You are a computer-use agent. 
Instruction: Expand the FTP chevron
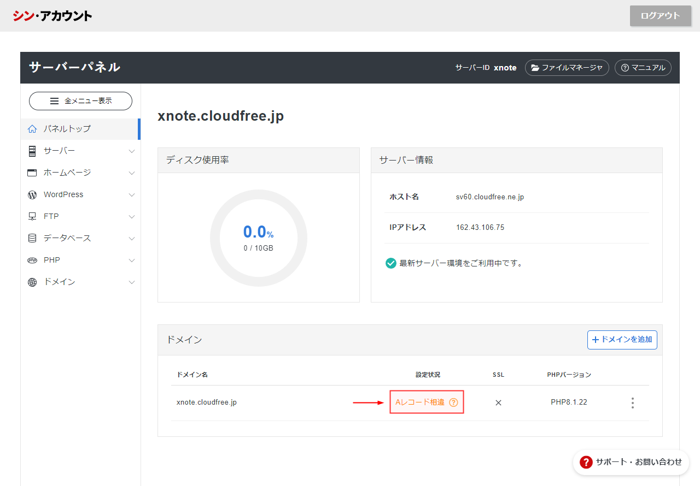pyautogui.click(x=131, y=216)
